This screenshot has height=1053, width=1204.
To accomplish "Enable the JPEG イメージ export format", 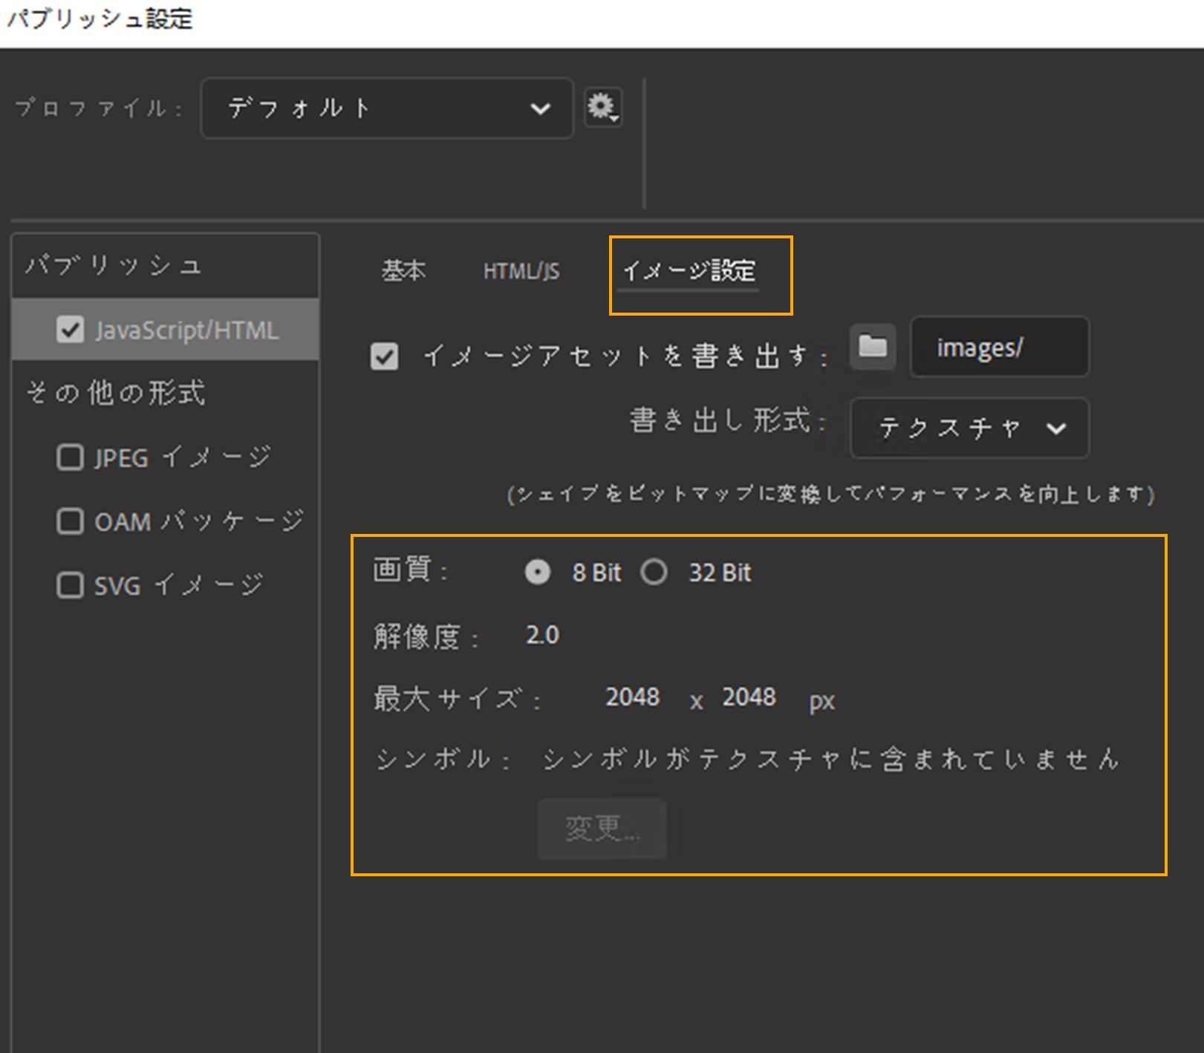I will 69,457.
